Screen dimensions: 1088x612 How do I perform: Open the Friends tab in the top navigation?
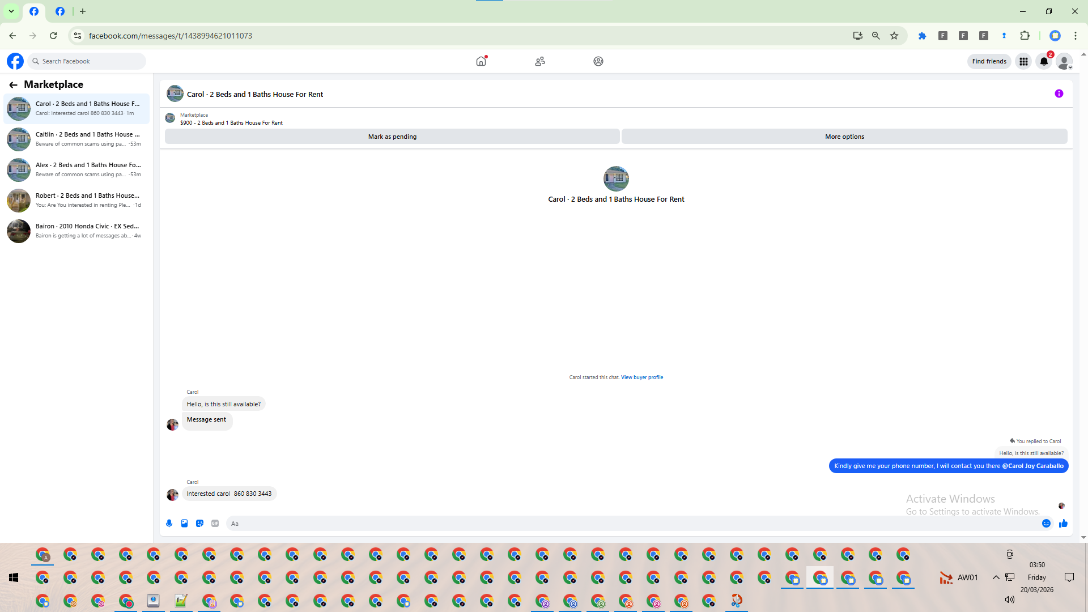click(x=539, y=61)
